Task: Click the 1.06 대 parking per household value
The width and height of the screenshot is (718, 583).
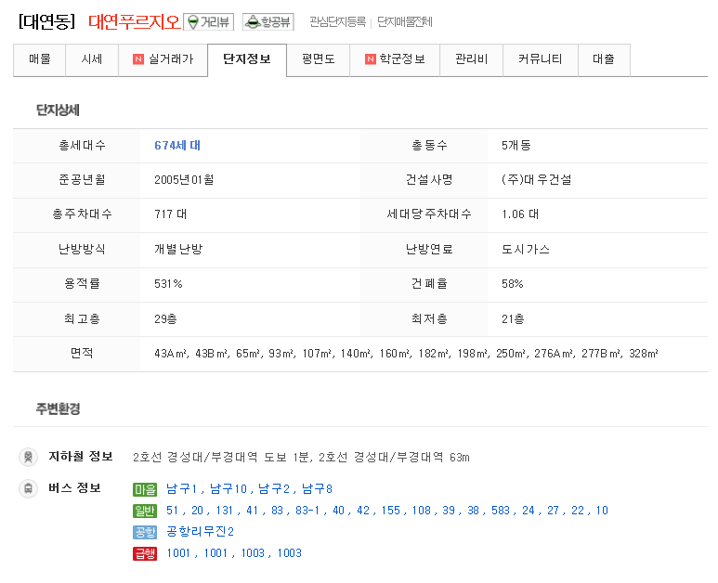Action: (520, 214)
